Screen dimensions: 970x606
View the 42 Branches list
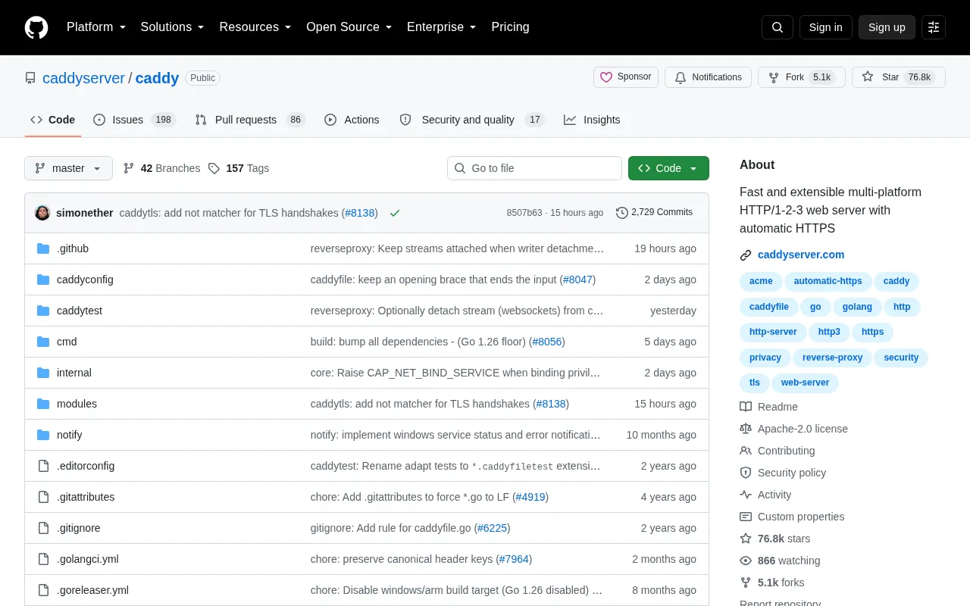coord(161,168)
